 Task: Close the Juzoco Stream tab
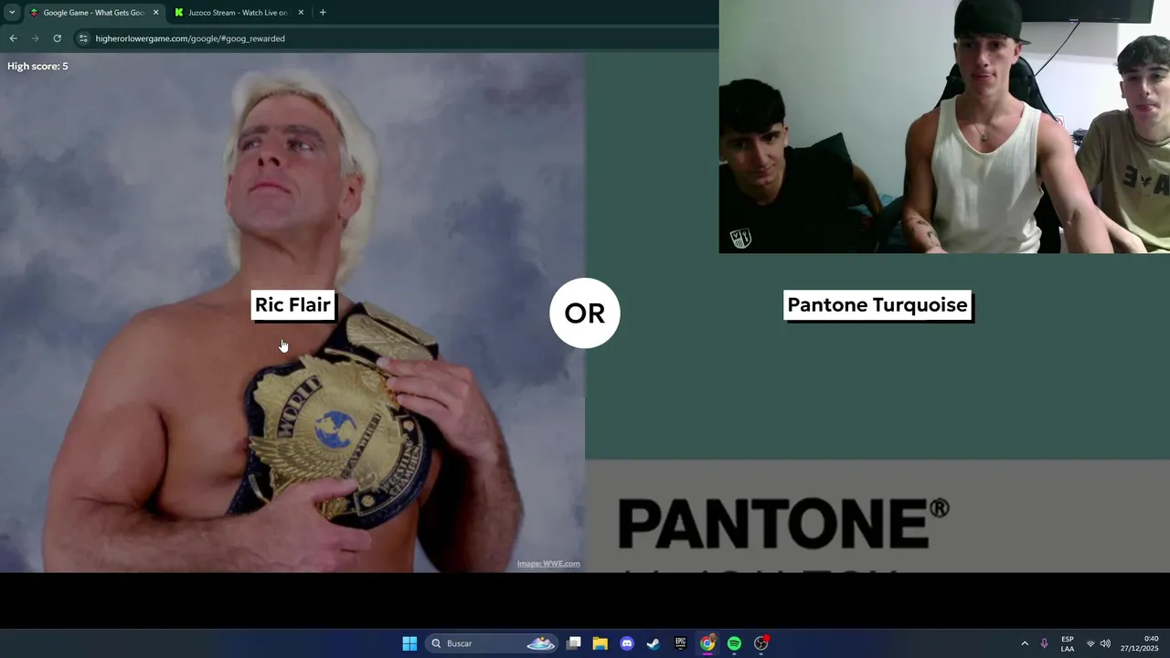click(x=300, y=13)
